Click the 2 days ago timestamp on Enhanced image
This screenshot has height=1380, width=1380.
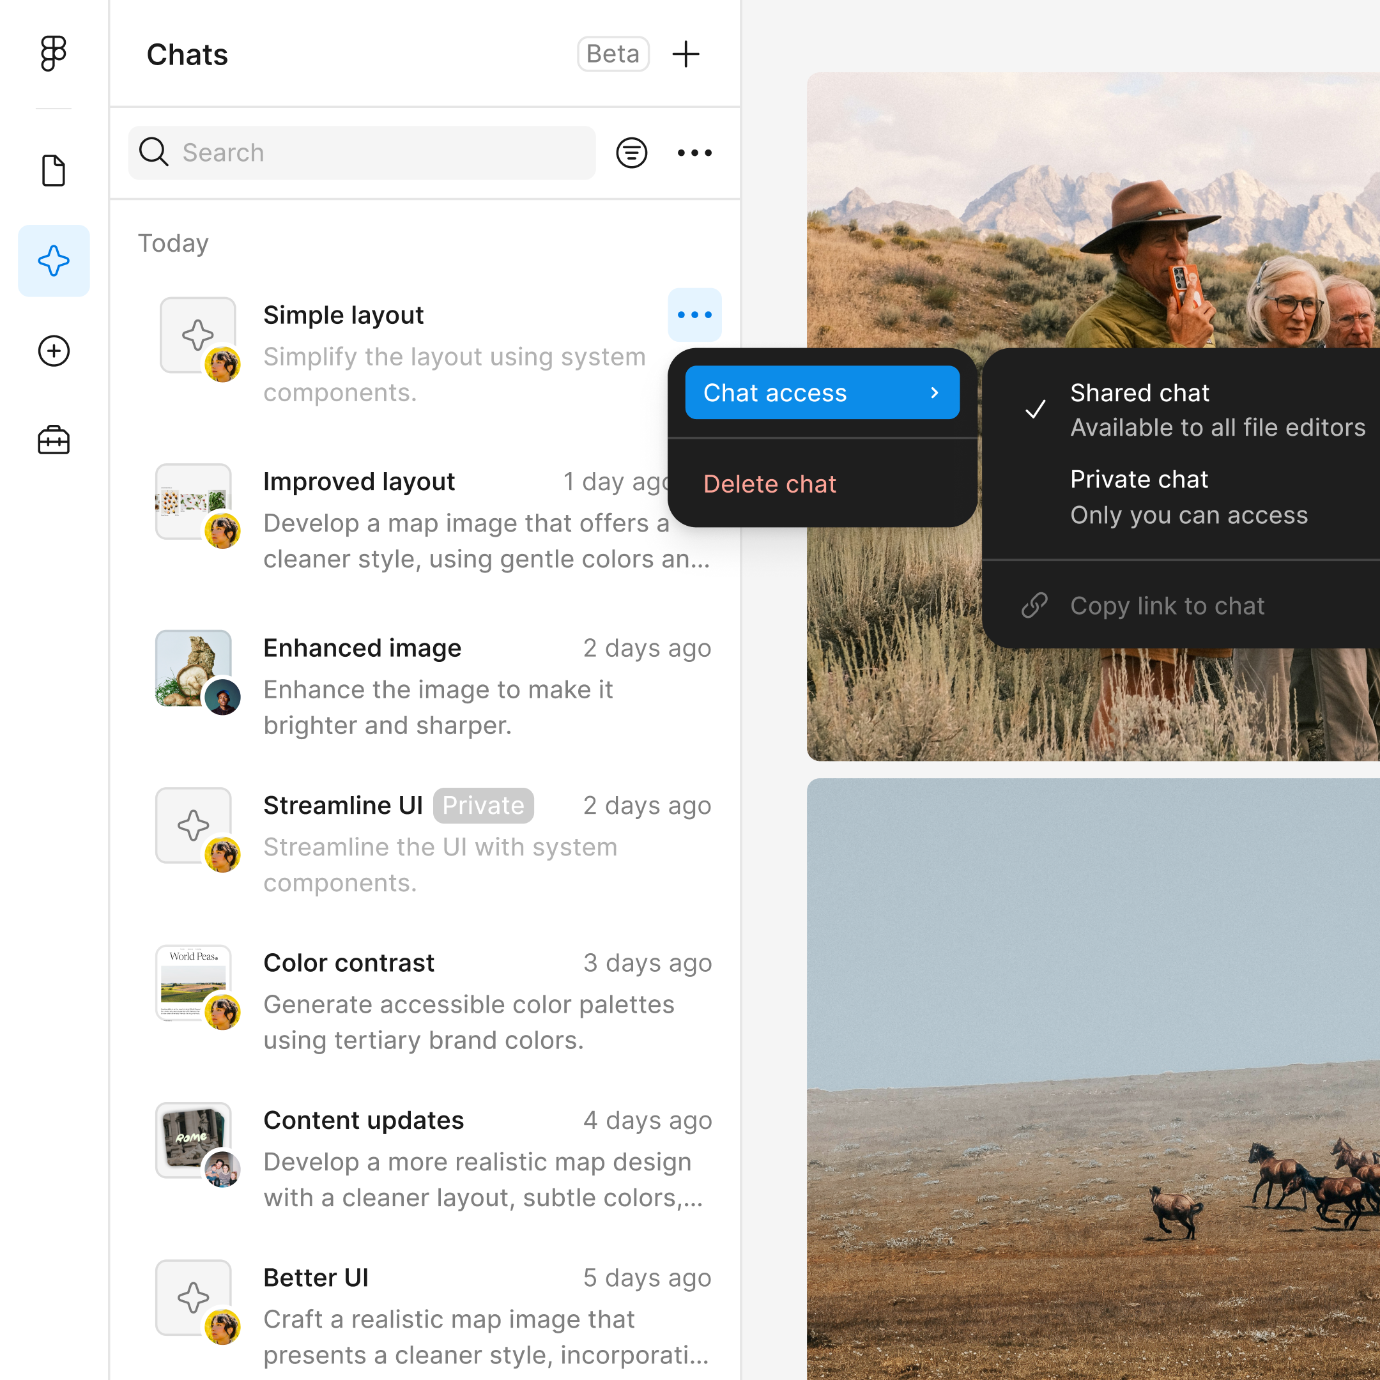(647, 647)
